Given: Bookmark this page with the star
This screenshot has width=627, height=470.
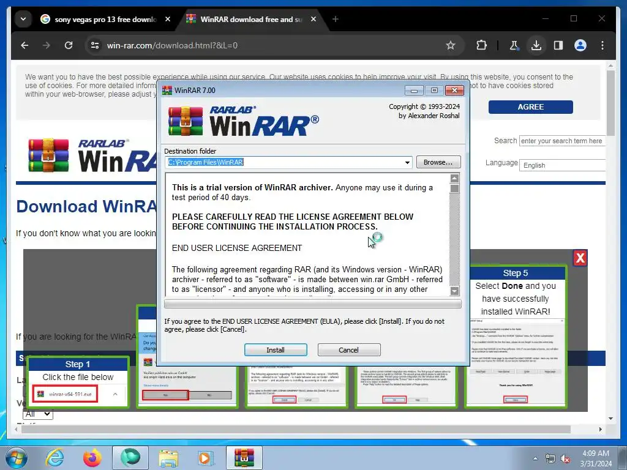Looking at the screenshot, I should (x=451, y=45).
